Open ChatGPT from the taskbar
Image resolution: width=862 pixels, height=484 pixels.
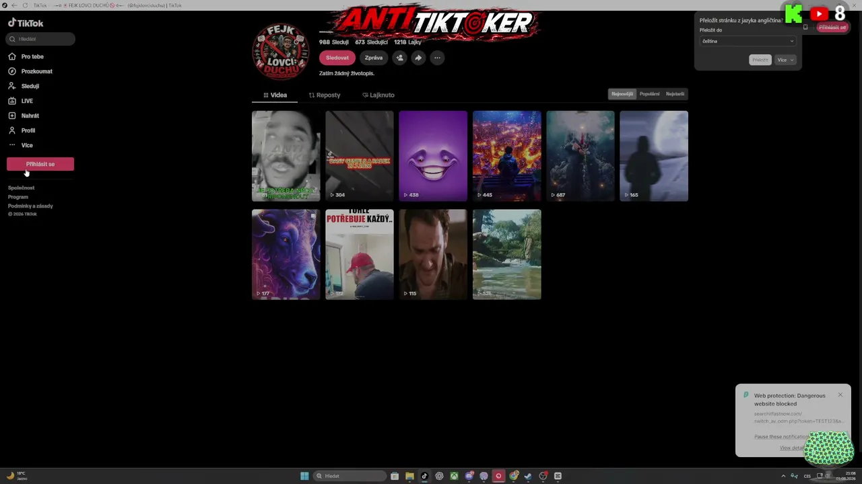439,476
